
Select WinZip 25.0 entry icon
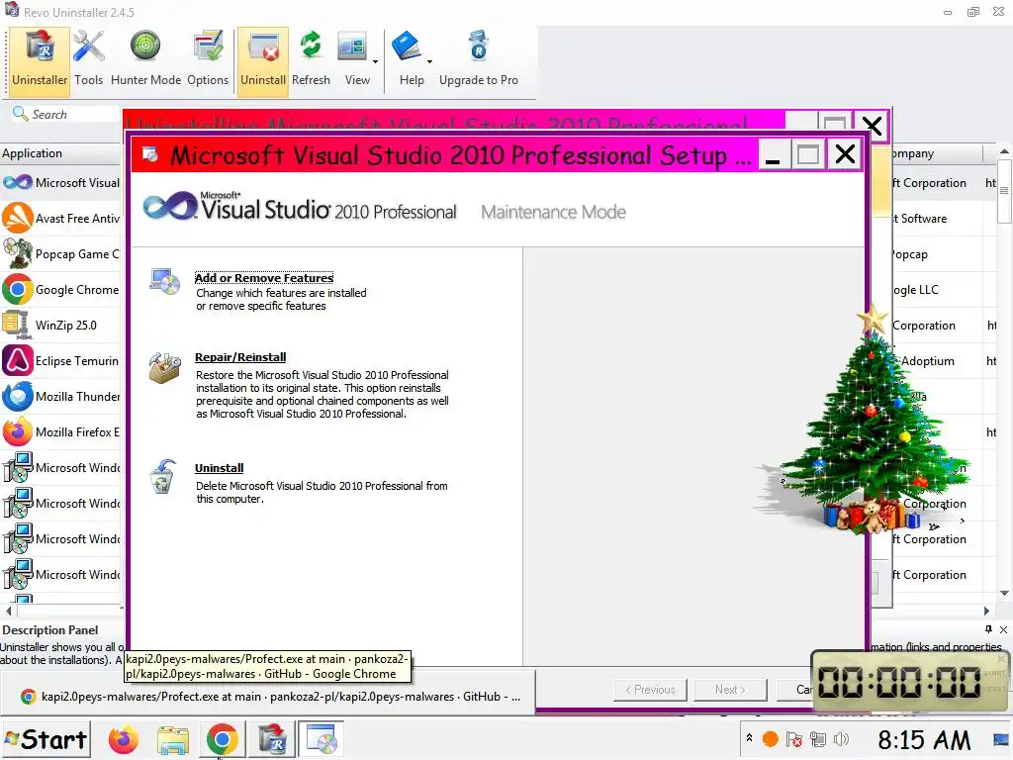[x=18, y=325]
